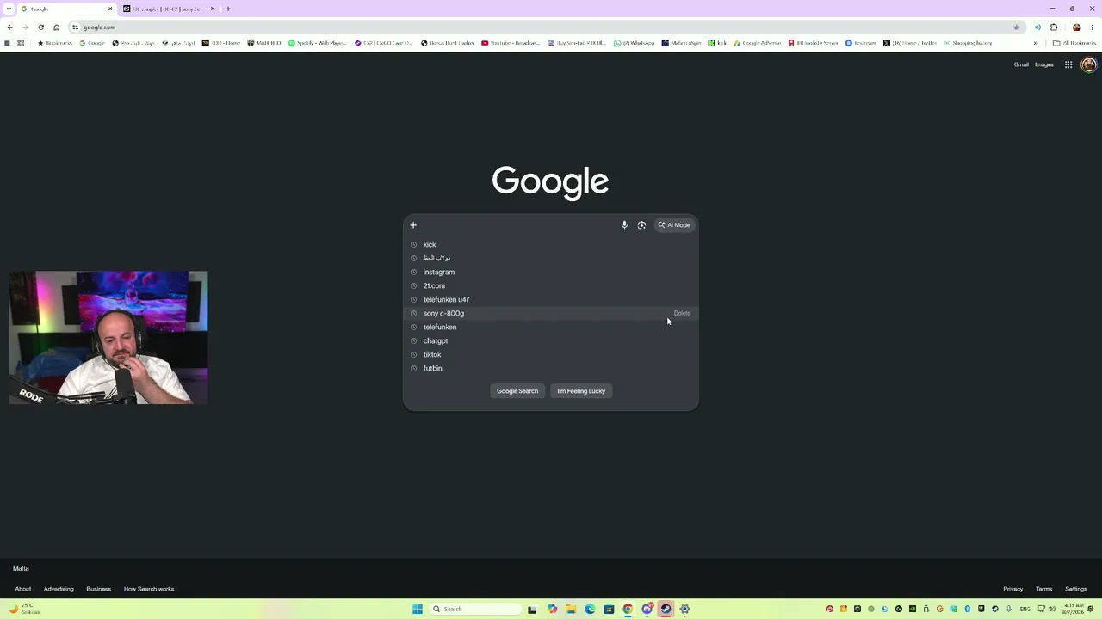Open search by image (Lens) icon
The height and width of the screenshot is (619, 1102).
[641, 225]
